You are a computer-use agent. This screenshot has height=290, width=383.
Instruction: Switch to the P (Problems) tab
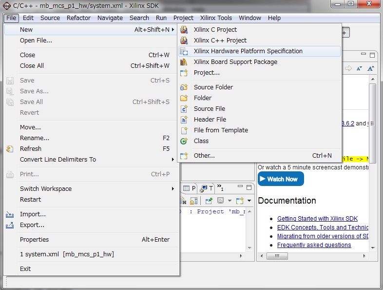click(x=190, y=188)
